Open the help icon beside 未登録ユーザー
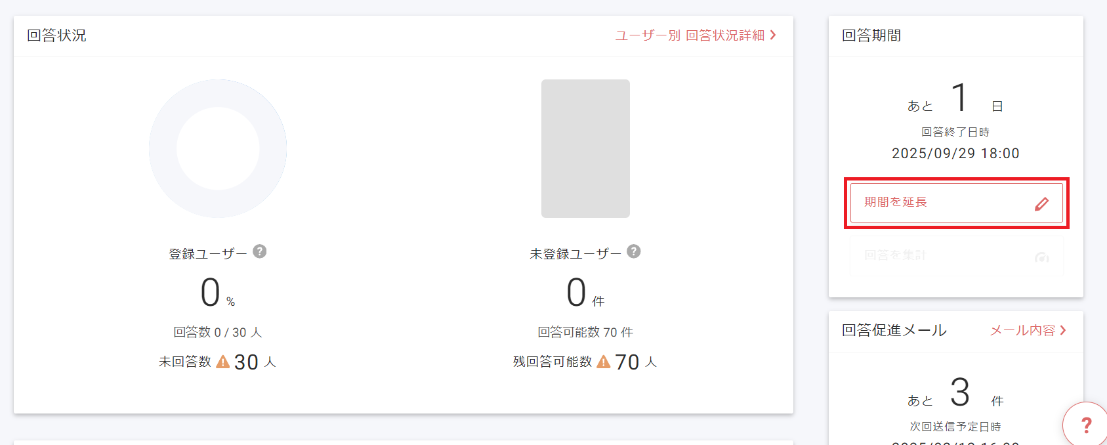Viewport: 1107px width, 445px height. click(634, 251)
